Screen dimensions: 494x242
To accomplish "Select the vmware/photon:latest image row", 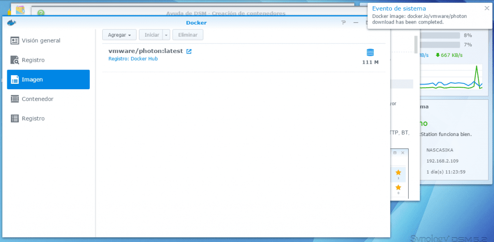I will point(244,58).
